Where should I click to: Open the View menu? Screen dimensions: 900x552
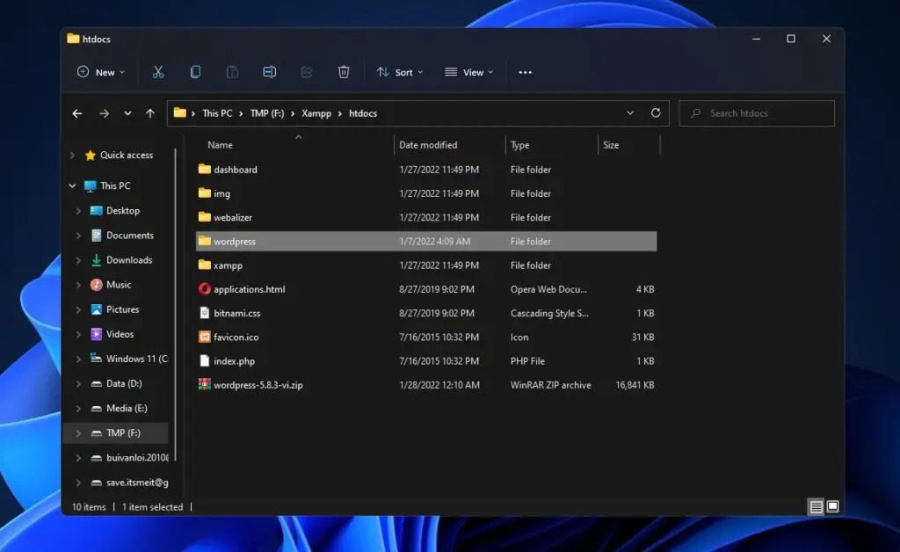click(x=469, y=72)
